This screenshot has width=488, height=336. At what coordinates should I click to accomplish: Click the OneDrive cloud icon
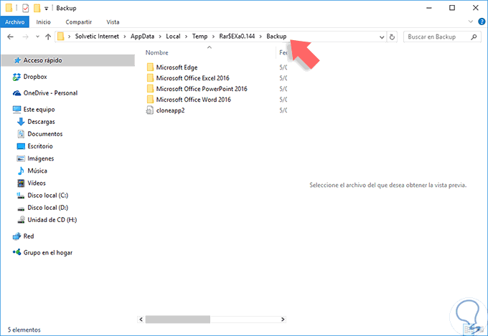pyautogui.click(x=17, y=93)
